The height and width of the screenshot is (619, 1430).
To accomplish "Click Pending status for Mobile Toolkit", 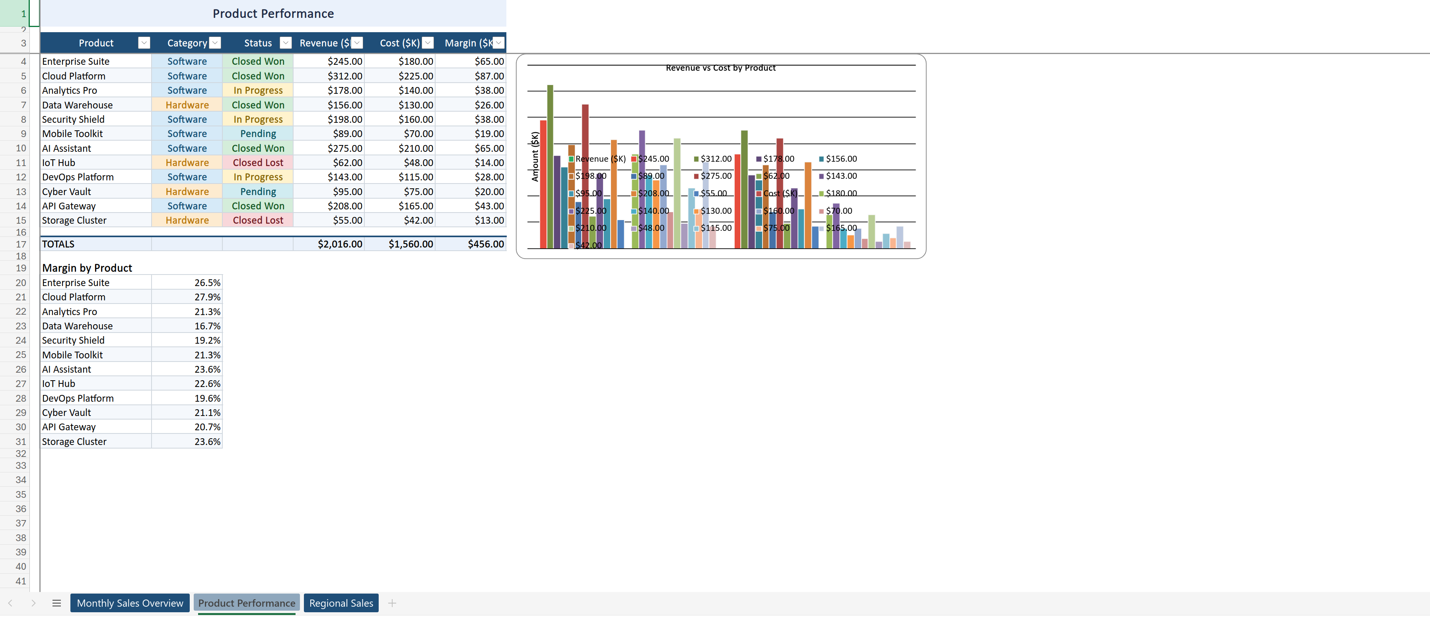I will [x=258, y=133].
